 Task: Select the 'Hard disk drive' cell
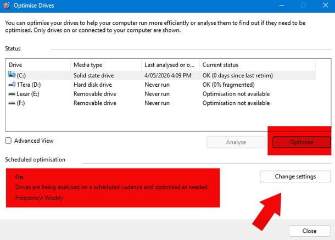click(x=93, y=85)
